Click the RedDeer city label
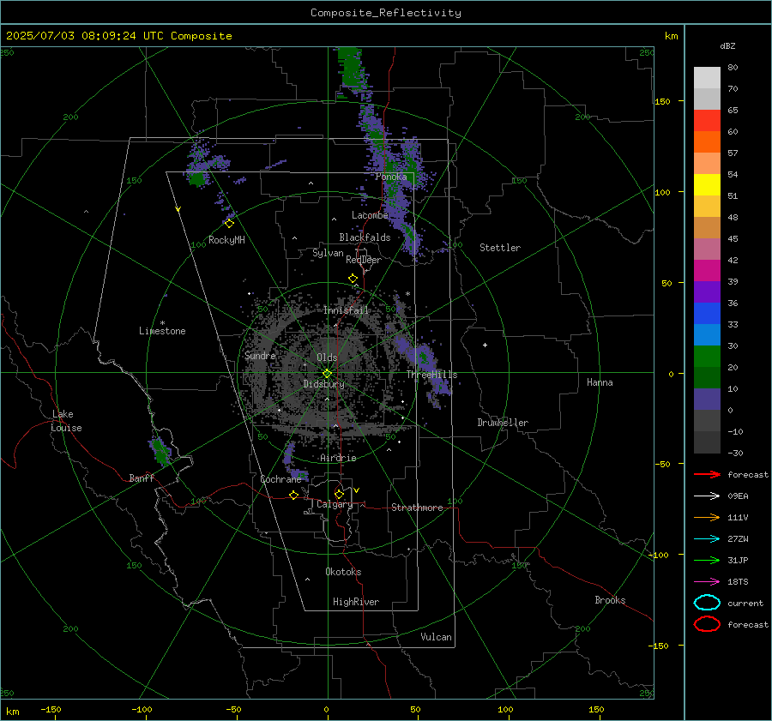The width and height of the screenshot is (772, 721). (364, 260)
